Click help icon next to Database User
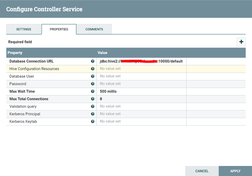This screenshot has width=252, height=176. (x=93, y=76)
